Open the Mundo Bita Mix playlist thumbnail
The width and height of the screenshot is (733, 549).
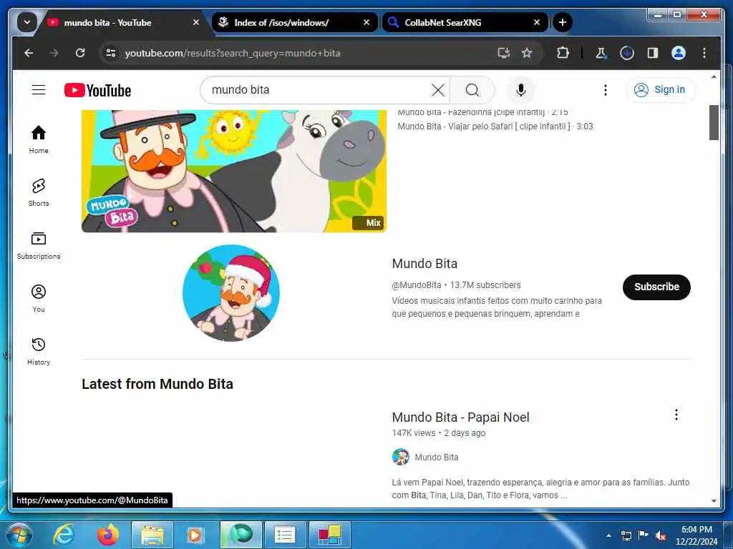[234, 171]
